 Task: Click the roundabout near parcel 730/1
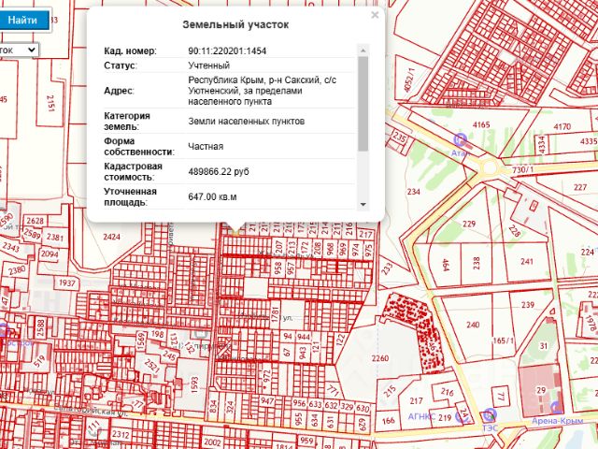pos(490,167)
